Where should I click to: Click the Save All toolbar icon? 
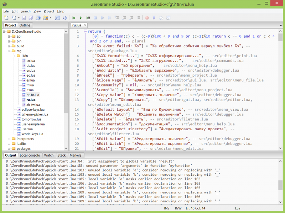(31, 18)
